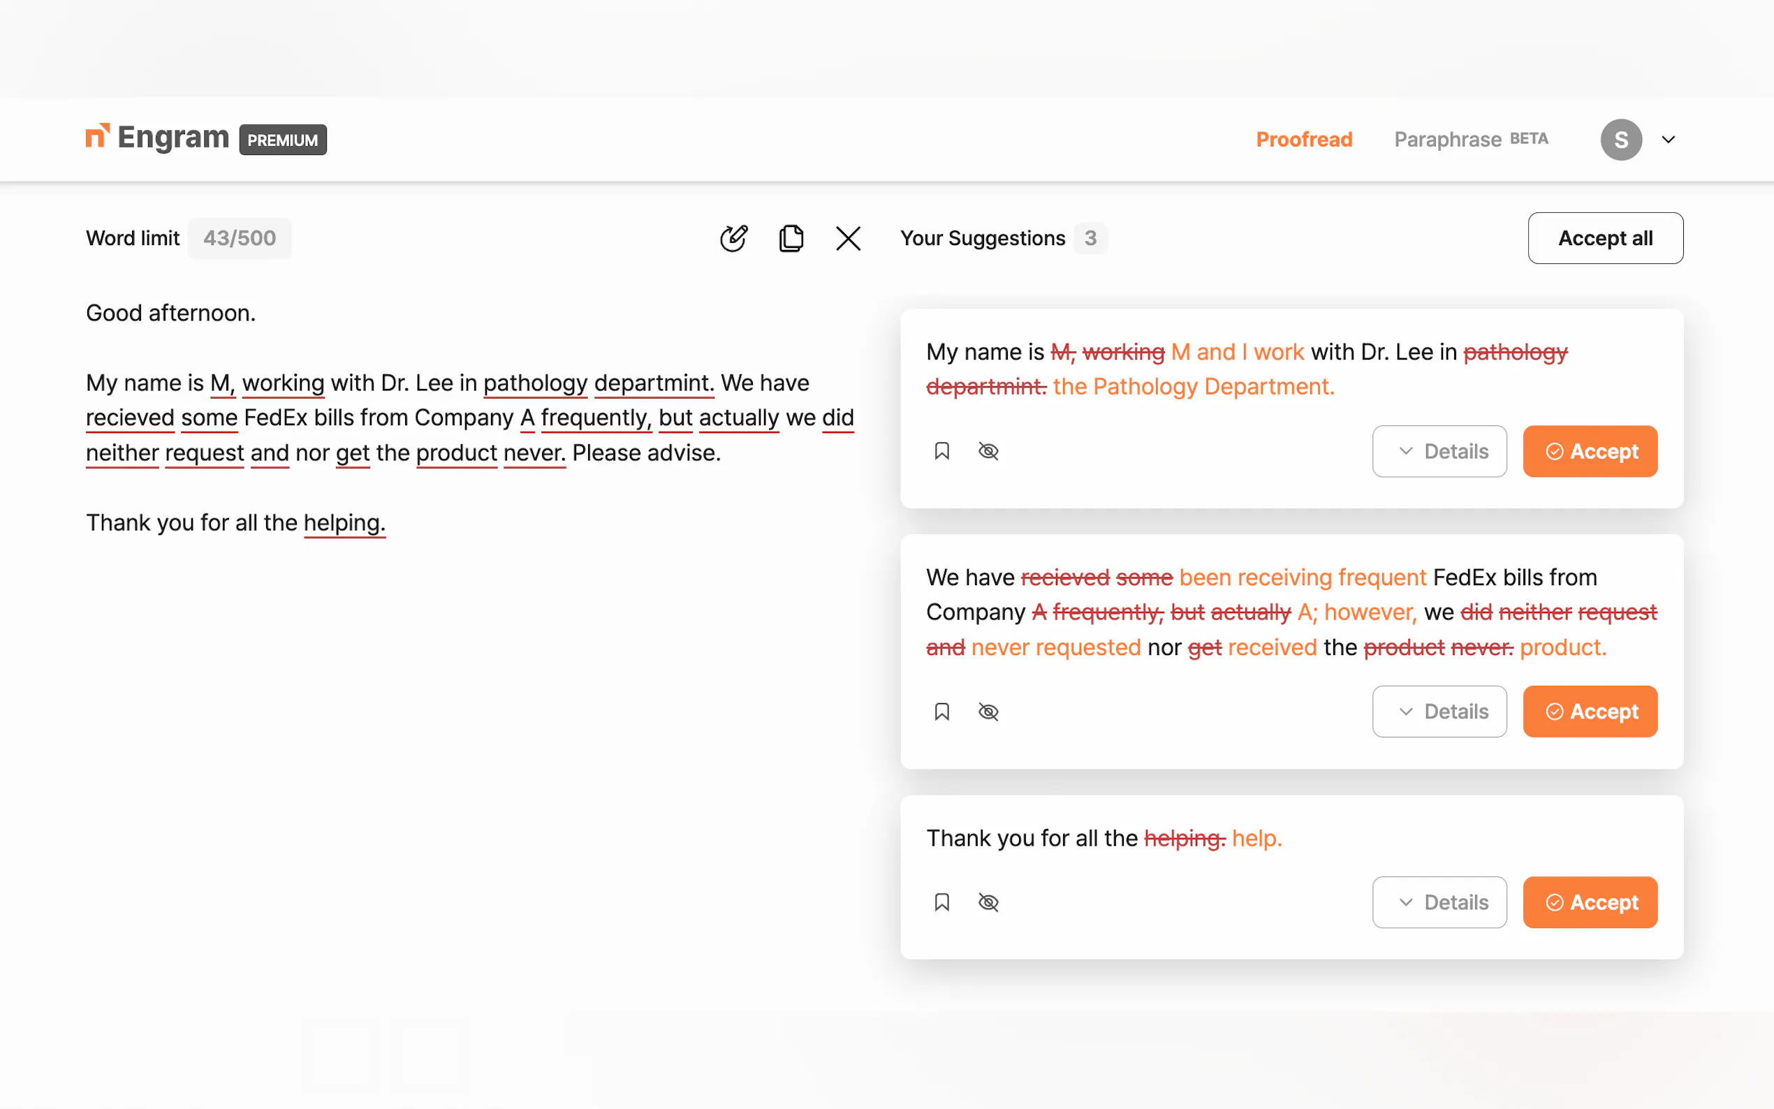The image size is (1774, 1109).
Task: Click the Engram logo
Action: [x=158, y=138]
